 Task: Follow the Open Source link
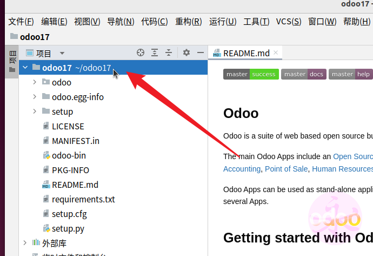click(x=353, y=156)
